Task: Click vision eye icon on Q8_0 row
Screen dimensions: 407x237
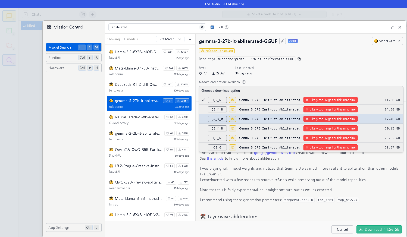Action: 233,147
